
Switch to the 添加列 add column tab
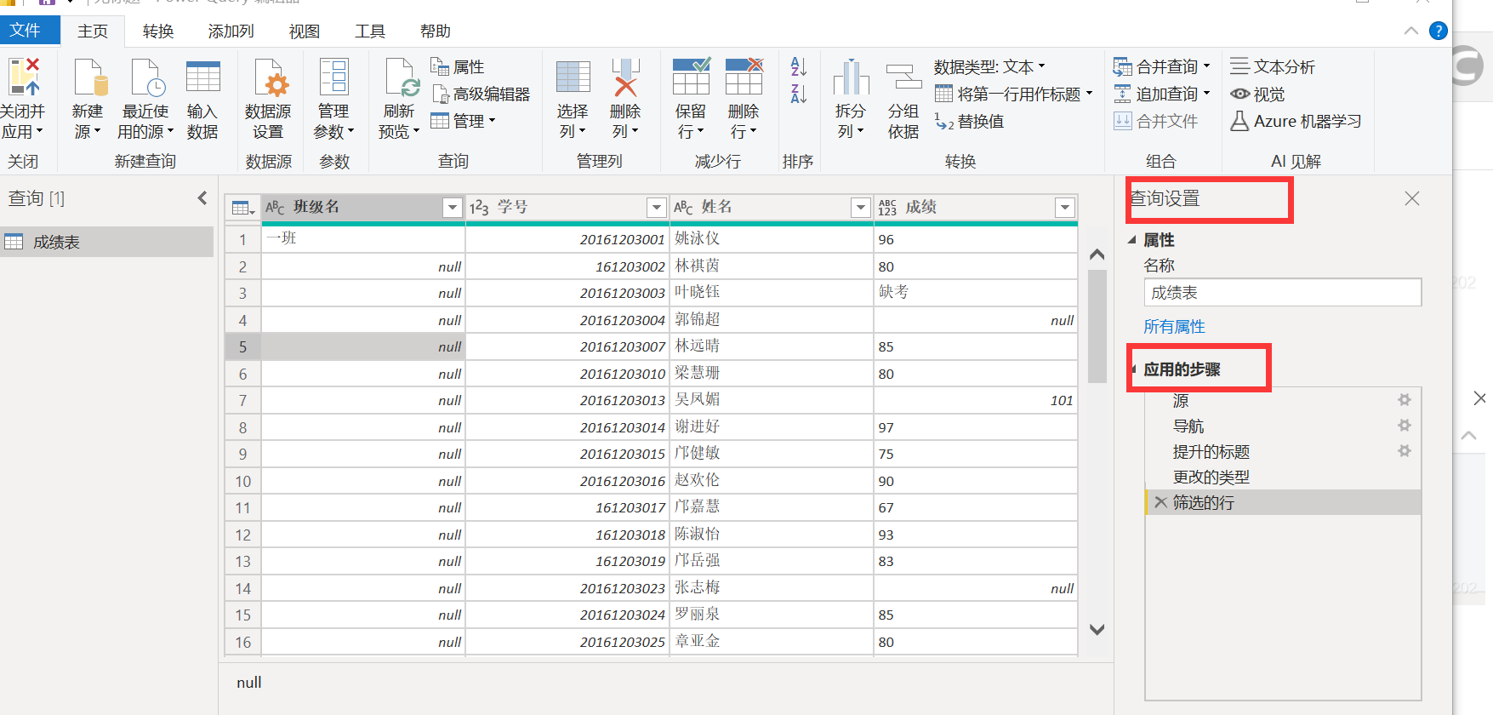[x=231, y=31]
